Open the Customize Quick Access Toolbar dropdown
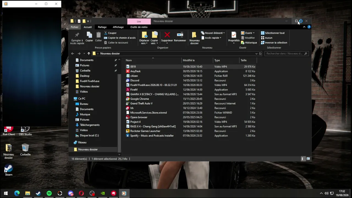The height and width of the screenshot is (198, 352). point(88,21)
